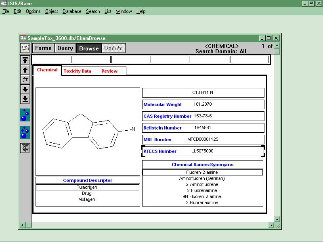Open the Search menu
Screen dimensions: 323x242
tap(93, 11)
